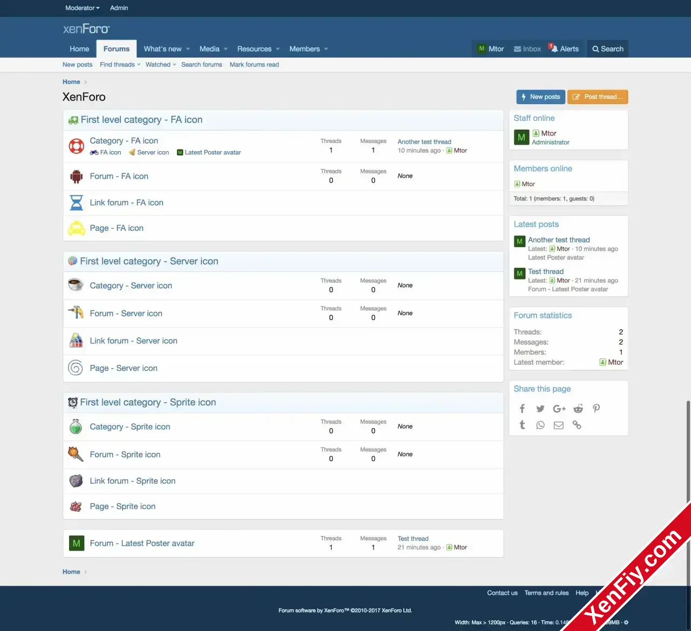
Task: Expand the Media menu arrow
Action: [226, 49]
